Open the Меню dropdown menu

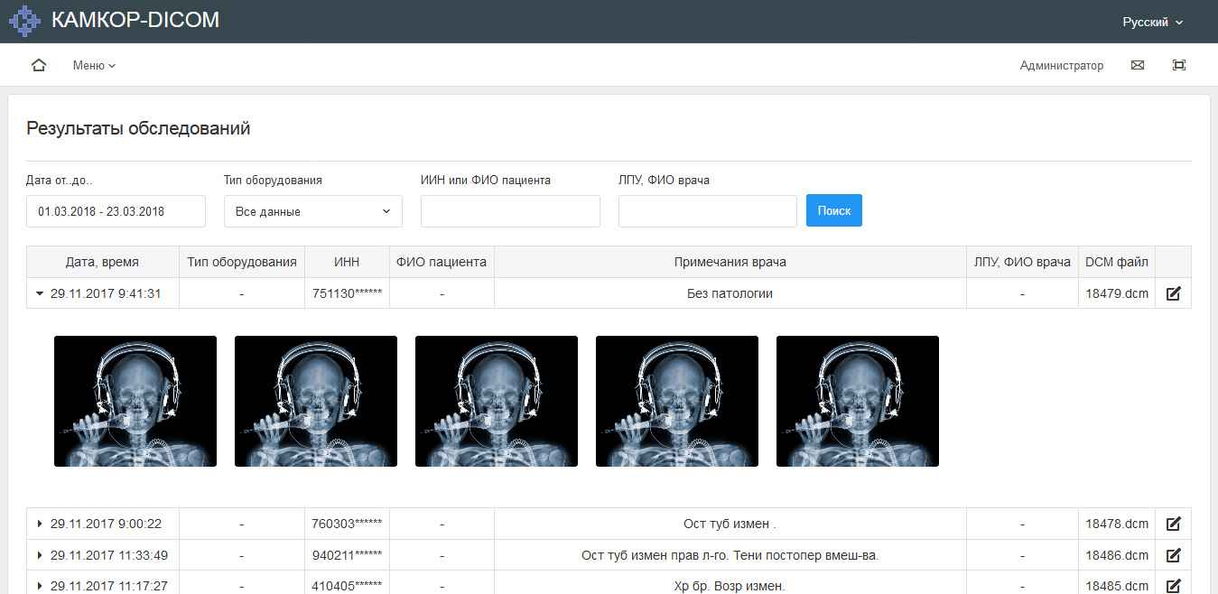coord(94,65)
